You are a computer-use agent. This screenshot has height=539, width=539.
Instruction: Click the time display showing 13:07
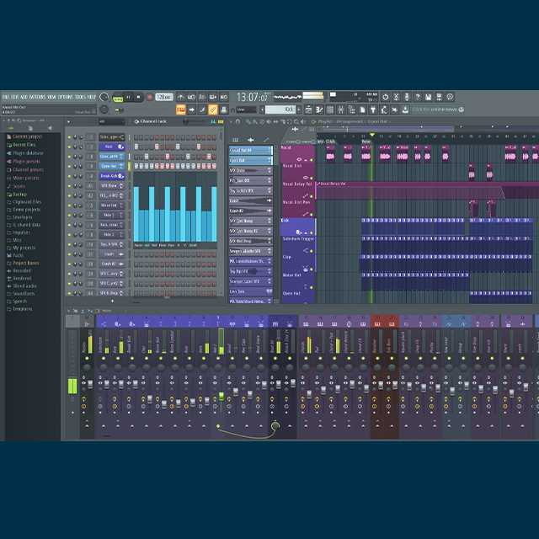[251, 97]
